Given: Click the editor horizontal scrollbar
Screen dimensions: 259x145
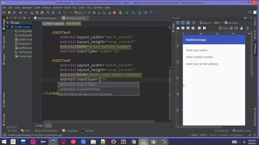Looking at the screenshot, I should (x=99, y=121).
